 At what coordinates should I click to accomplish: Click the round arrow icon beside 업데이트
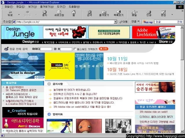(49, 114)
